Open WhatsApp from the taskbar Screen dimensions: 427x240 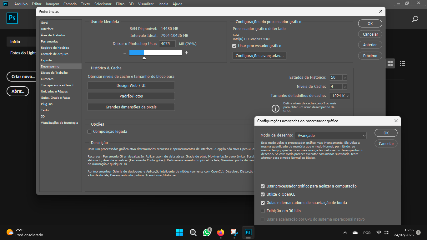[x=207, y=232]
